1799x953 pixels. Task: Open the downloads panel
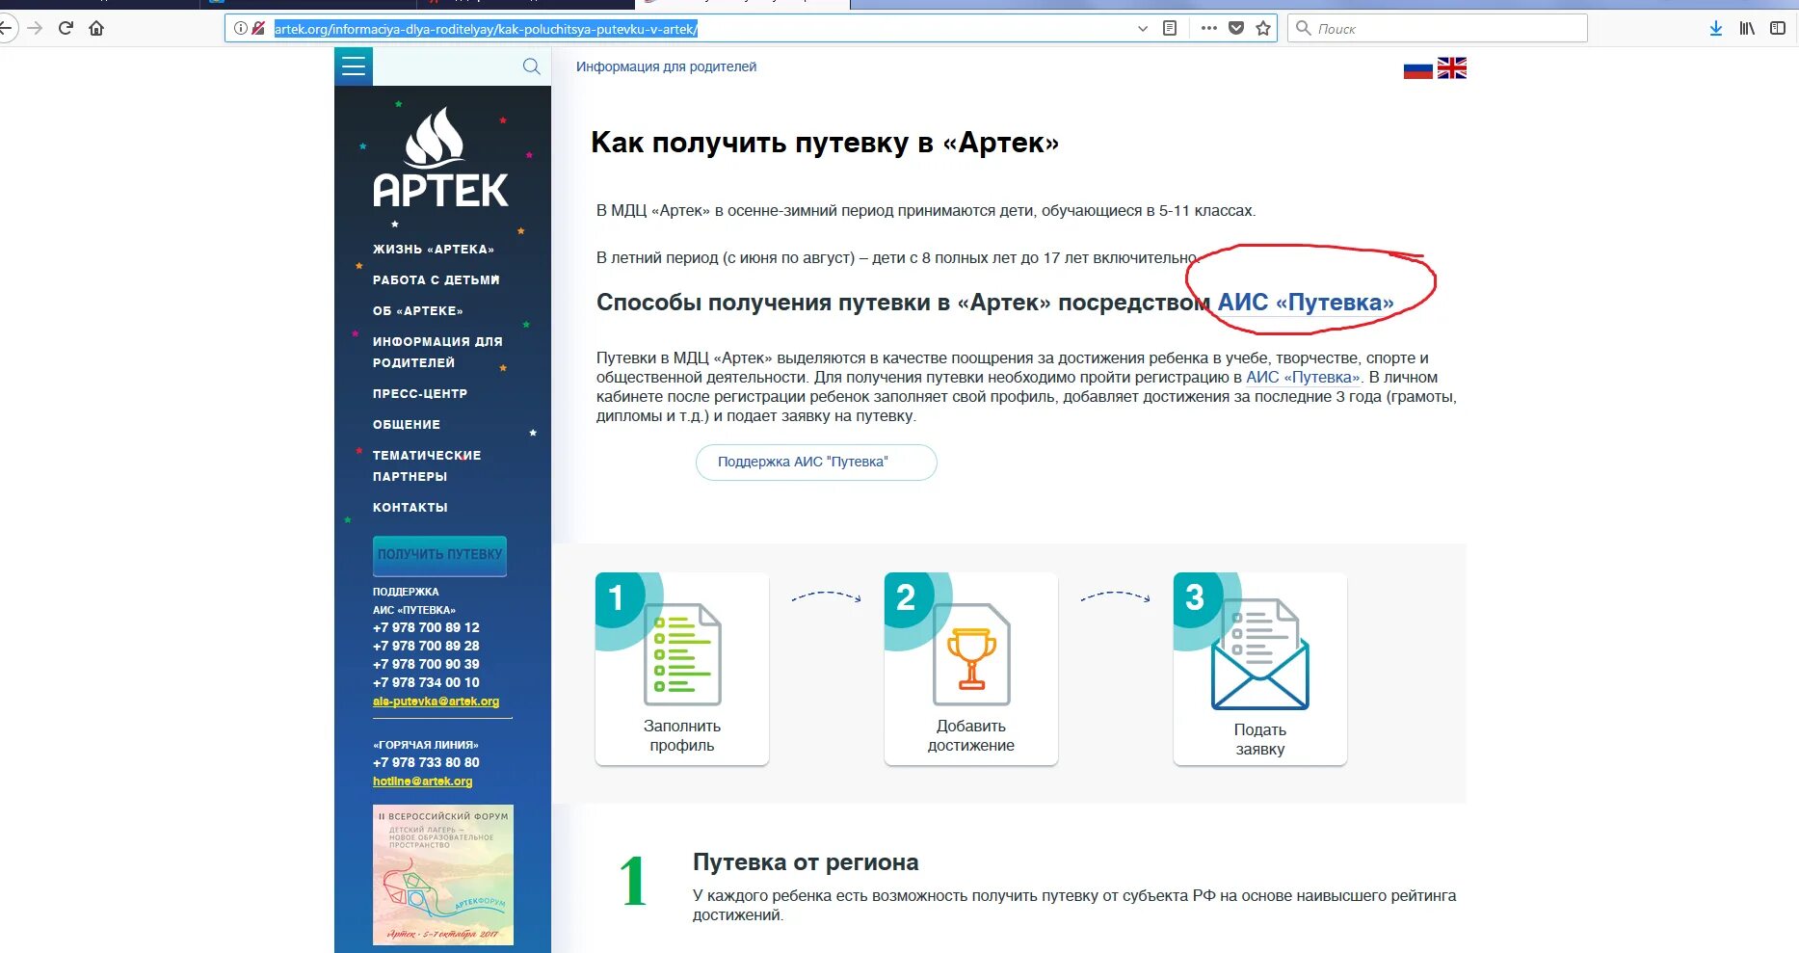pos(1716,29)
